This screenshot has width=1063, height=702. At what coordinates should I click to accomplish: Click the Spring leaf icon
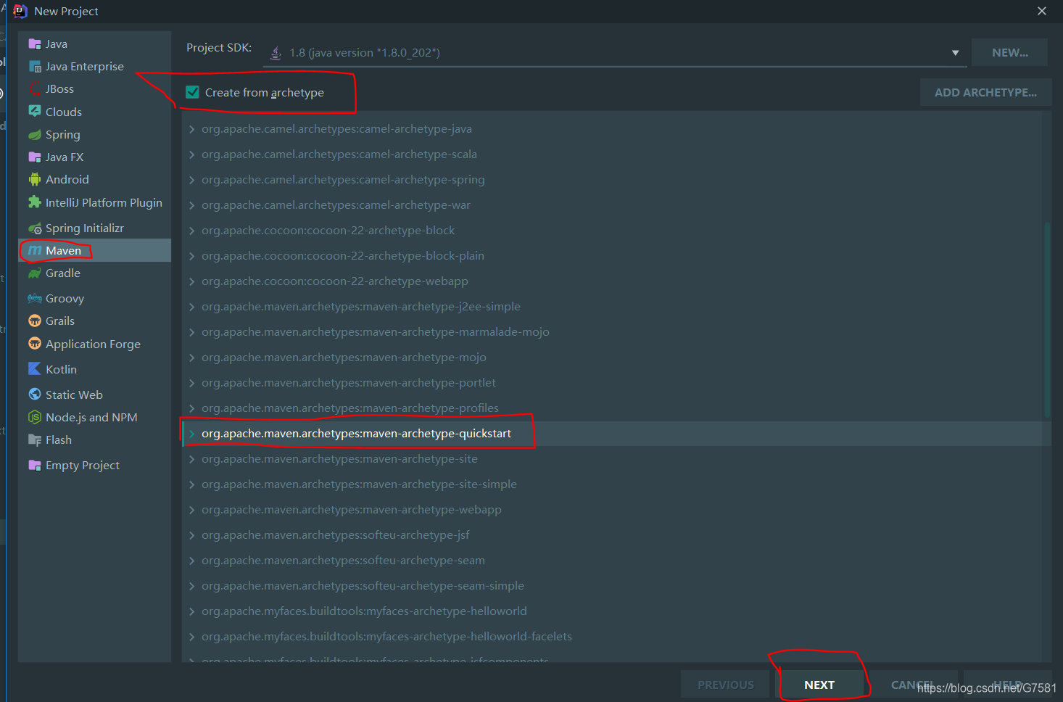[34, 135]
